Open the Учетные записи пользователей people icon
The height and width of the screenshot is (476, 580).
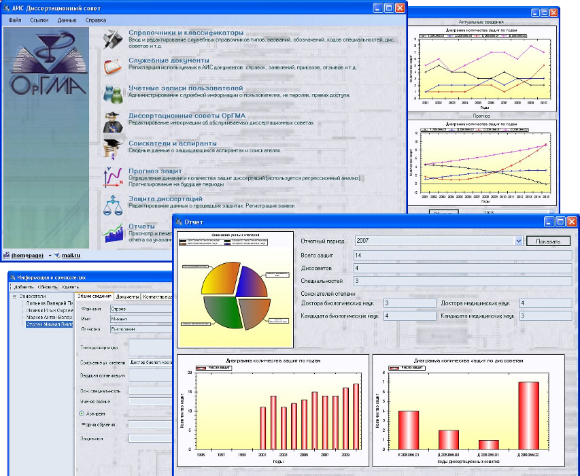(x=113, y=94)
